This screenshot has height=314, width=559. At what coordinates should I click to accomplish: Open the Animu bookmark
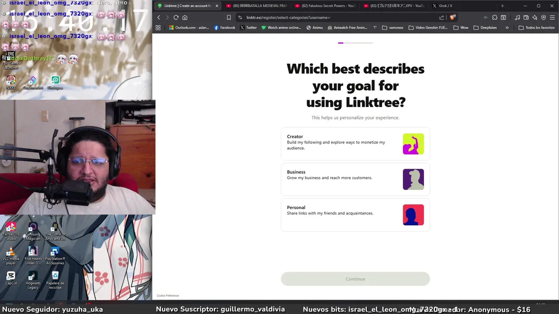(314, 27)
